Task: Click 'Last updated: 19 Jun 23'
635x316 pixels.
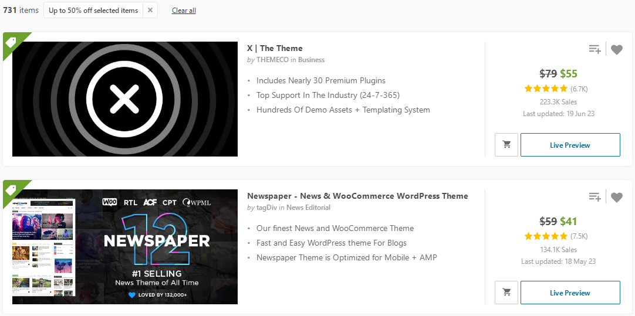Action: pos(559,114)
